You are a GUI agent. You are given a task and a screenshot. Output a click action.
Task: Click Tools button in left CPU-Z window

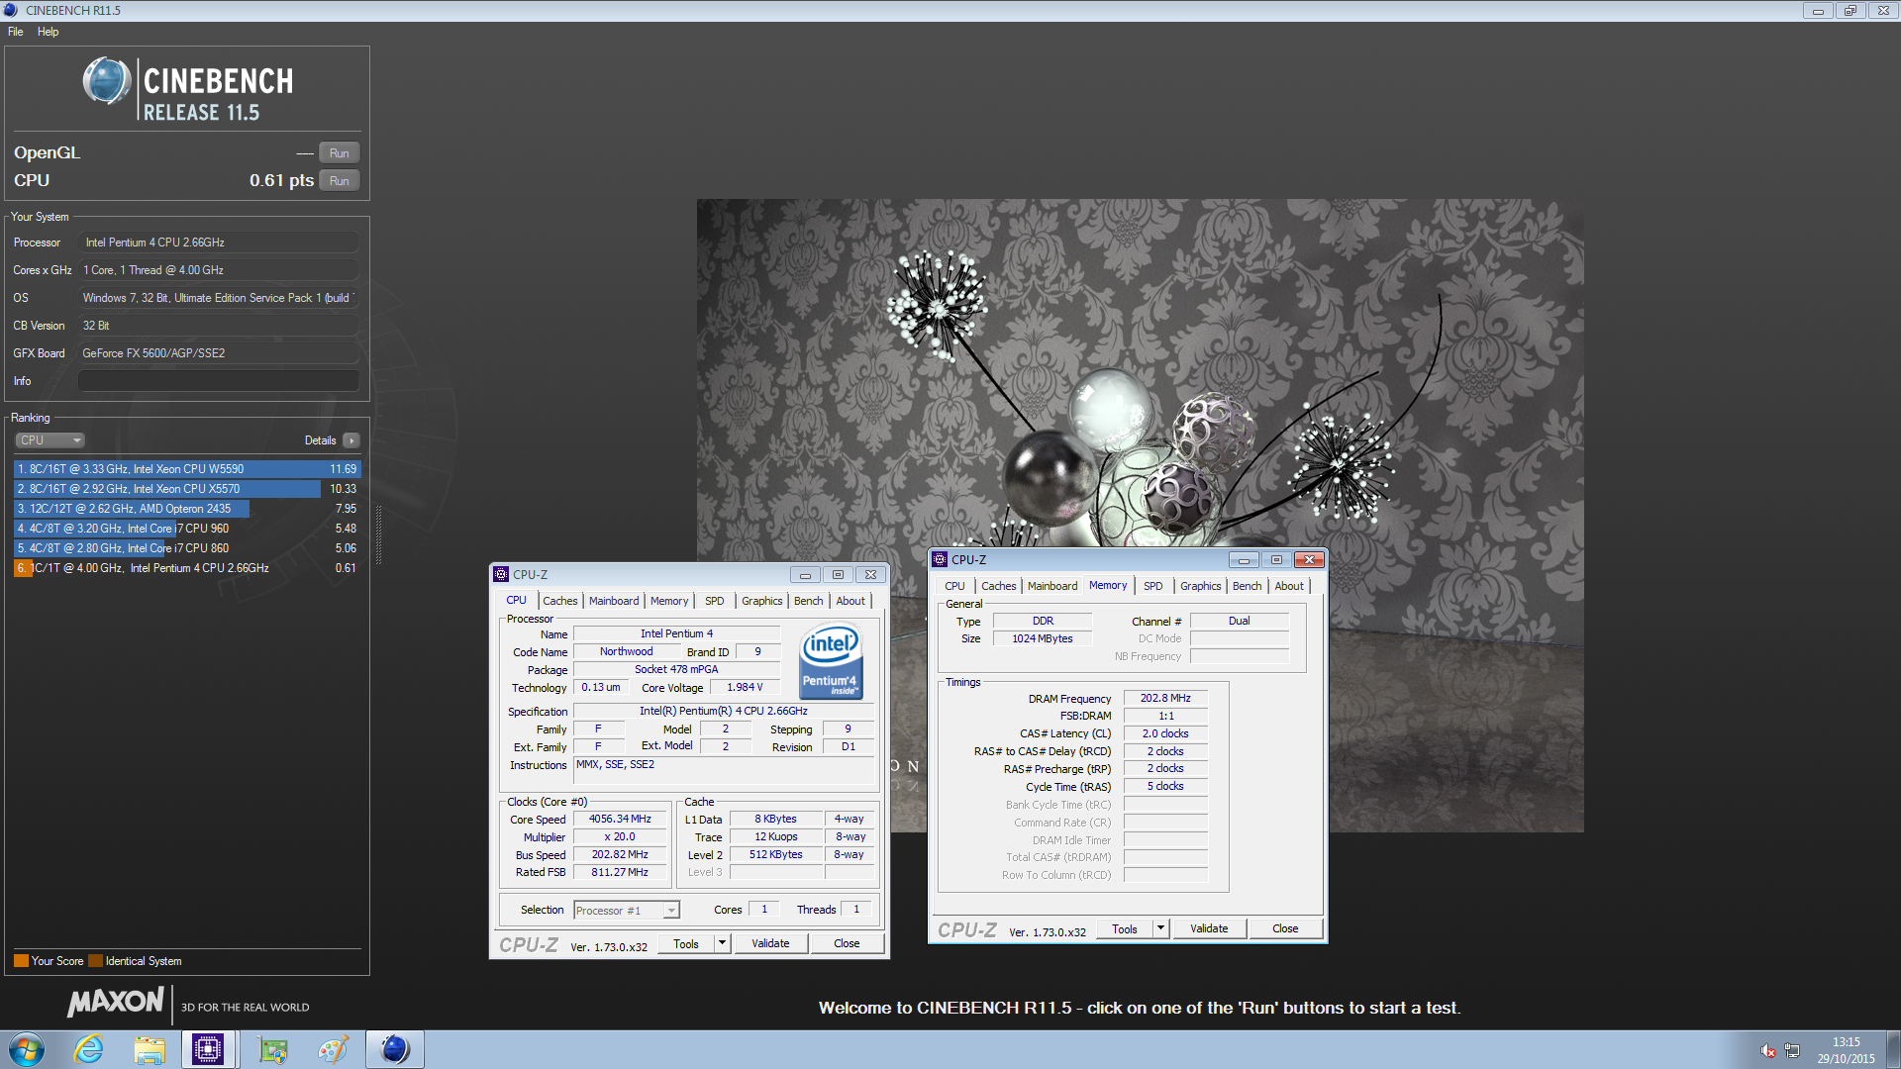[686, 944]
